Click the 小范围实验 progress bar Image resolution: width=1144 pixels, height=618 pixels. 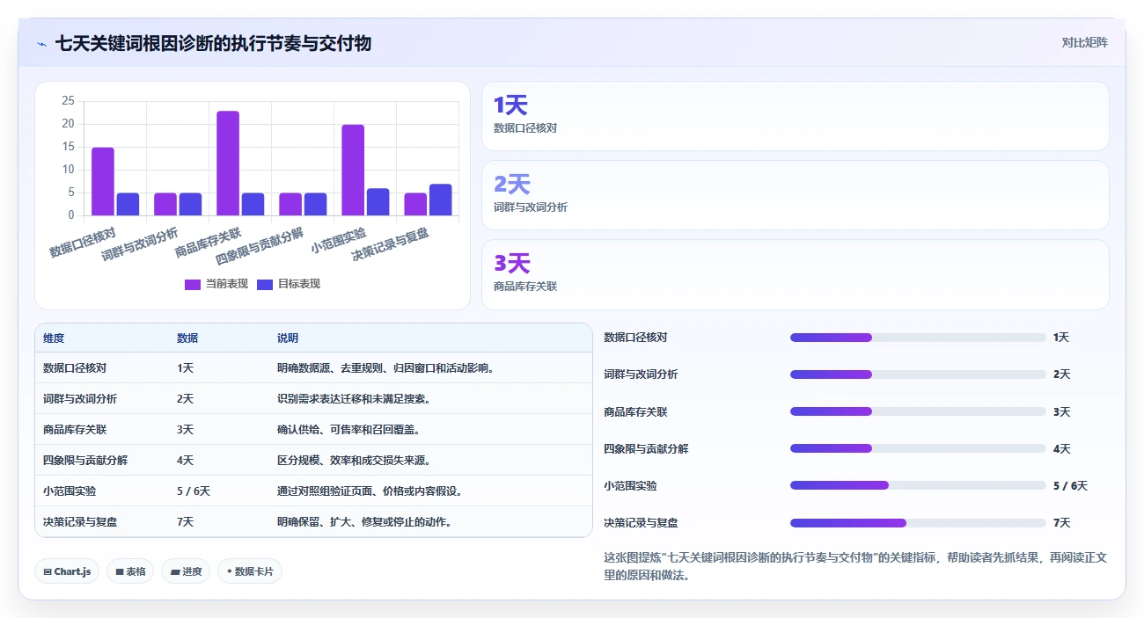[x=918, y=485]
